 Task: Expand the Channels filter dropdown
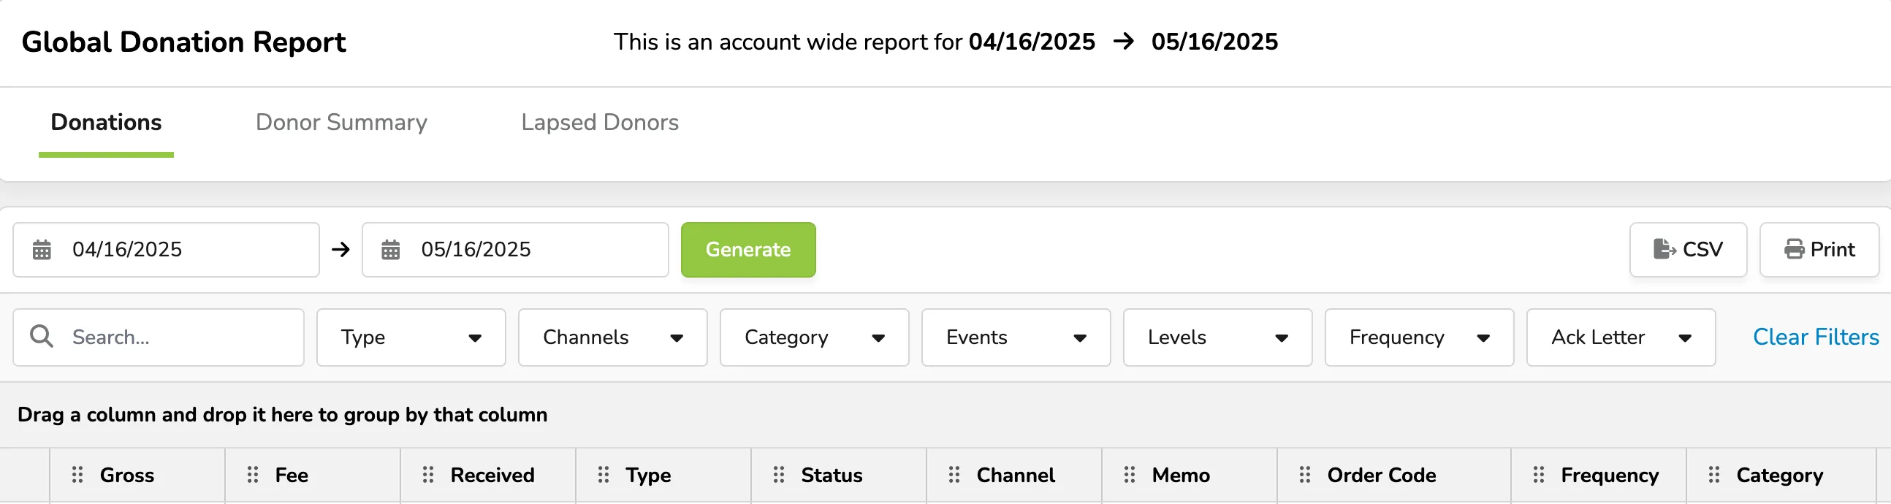(x=613, y=337)
